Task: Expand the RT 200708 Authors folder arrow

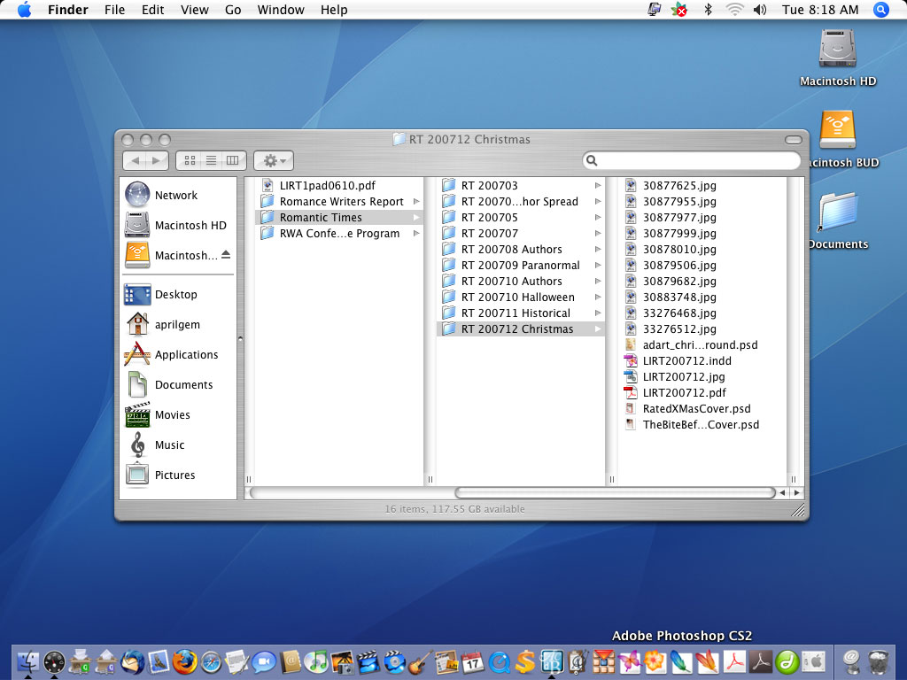Action: (x=598, y=249)
